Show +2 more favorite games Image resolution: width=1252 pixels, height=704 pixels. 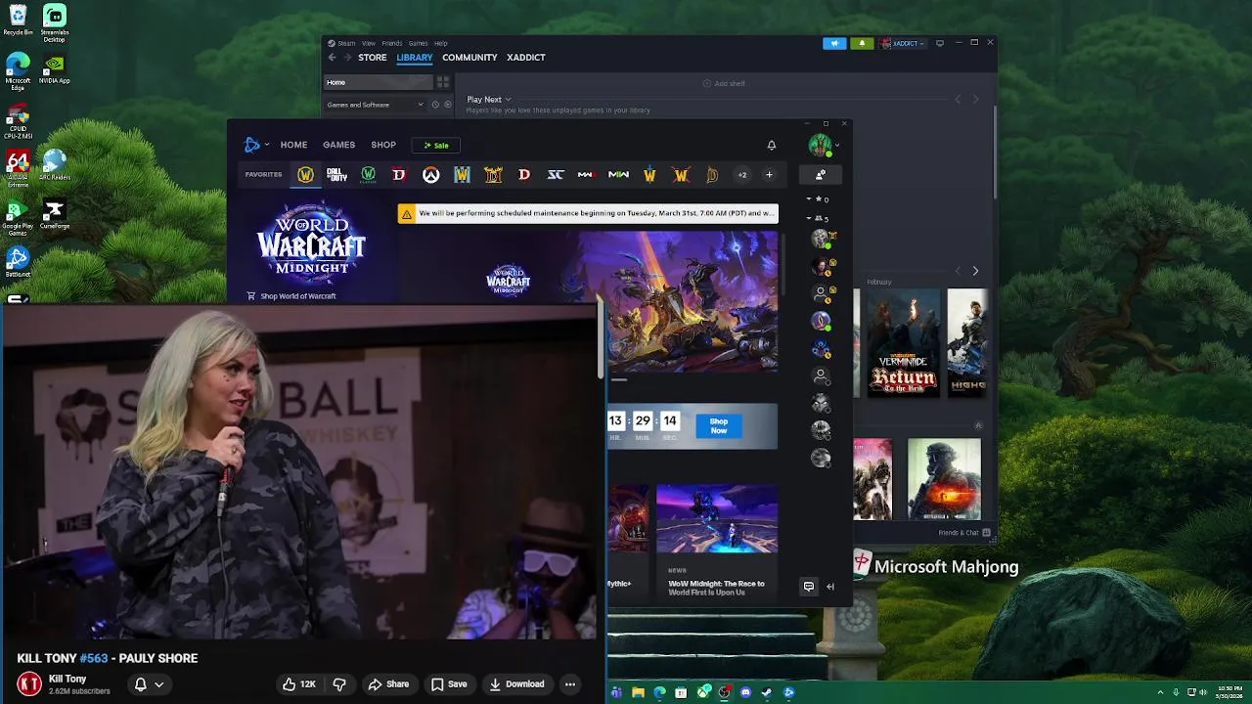742,175
